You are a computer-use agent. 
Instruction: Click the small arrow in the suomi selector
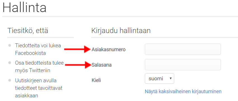(171, 78)
